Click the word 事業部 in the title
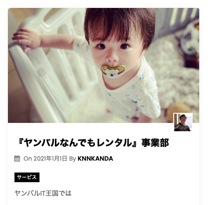 click(155, 143)
